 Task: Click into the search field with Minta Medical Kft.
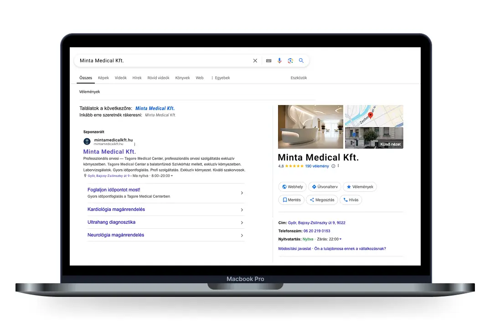point(160,61)
